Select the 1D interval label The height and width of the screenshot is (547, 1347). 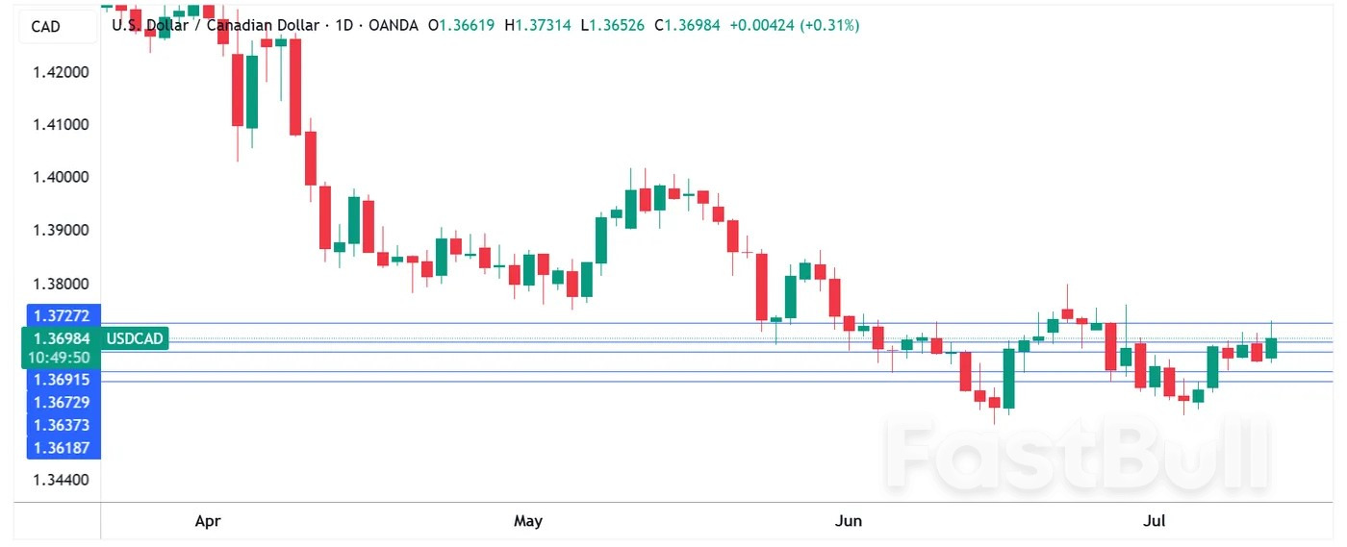343,25
